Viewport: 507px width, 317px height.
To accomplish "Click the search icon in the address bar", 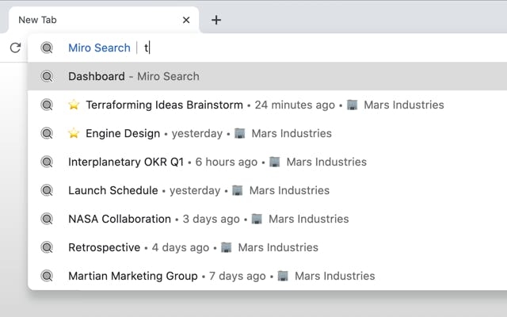I will point(47,48).
